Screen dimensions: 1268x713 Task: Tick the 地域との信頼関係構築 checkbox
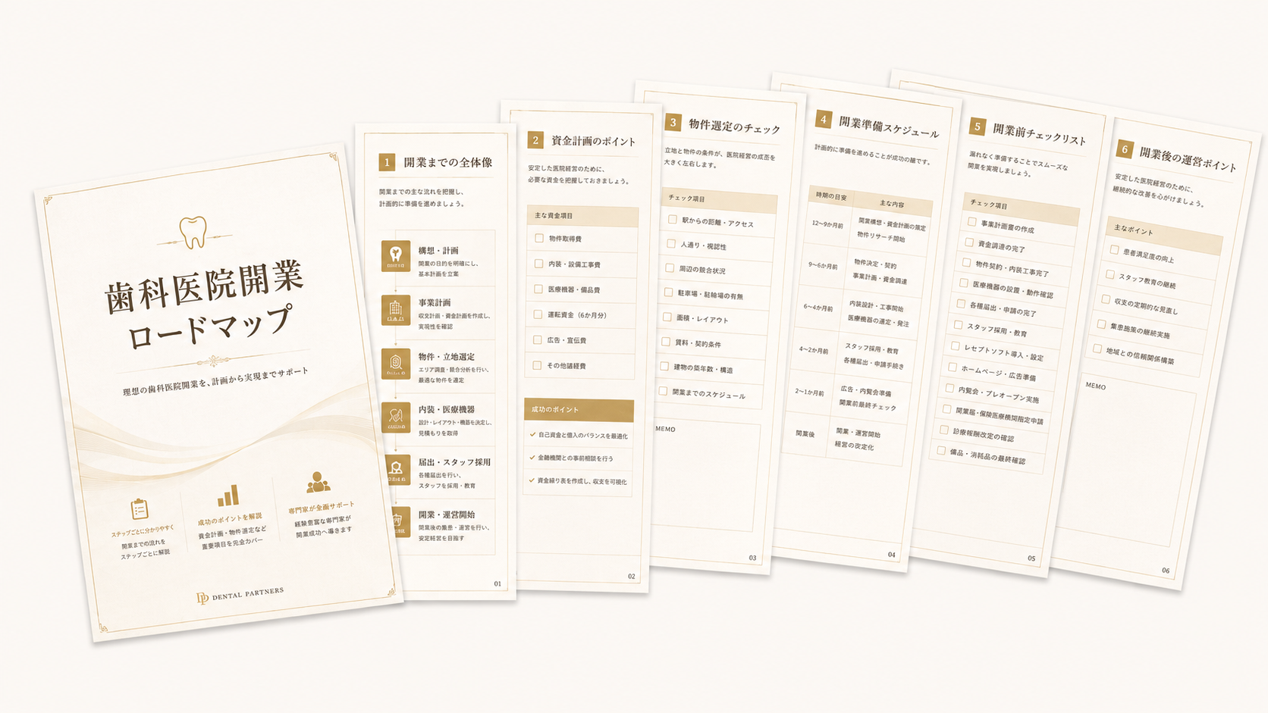click(x=1097, y=349)
